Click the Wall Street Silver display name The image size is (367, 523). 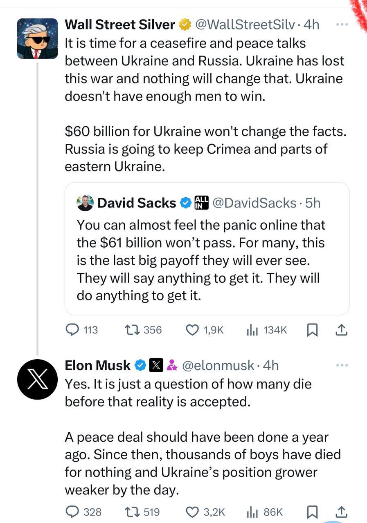[120, 25]
